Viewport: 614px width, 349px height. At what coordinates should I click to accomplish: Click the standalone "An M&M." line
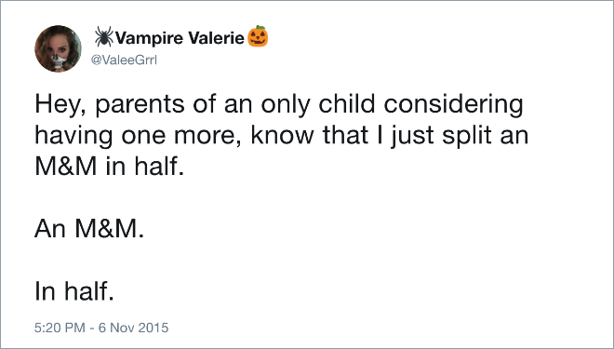[89, 229]
